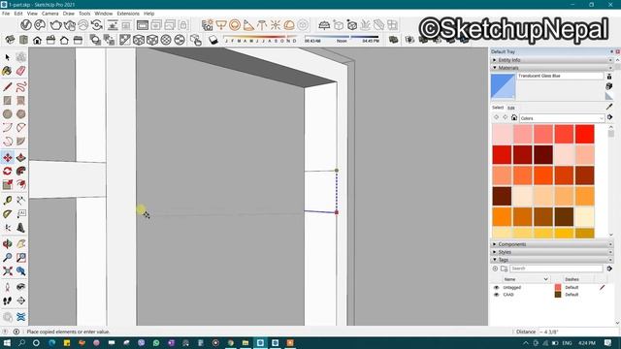The height and width of the screenshot is (349, 621).
Task: Select the Line pencil tool
Action: click(8, 86)
